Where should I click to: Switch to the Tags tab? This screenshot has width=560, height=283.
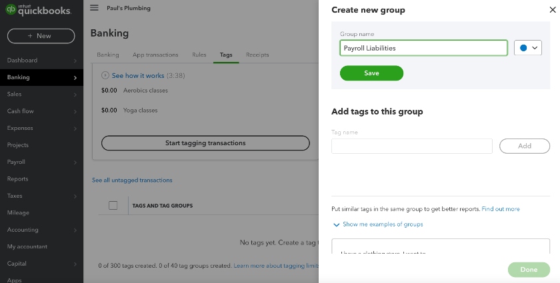pos(226,55)
